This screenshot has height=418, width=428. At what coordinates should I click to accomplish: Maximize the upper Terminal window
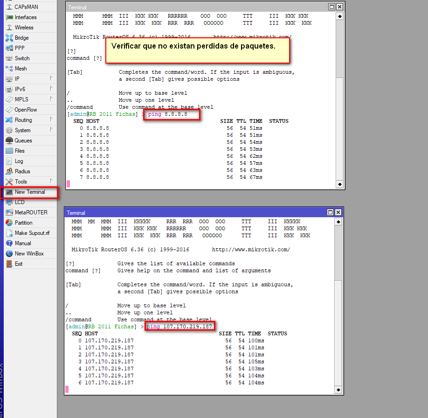pyautogui.click(x=331, y=7)
